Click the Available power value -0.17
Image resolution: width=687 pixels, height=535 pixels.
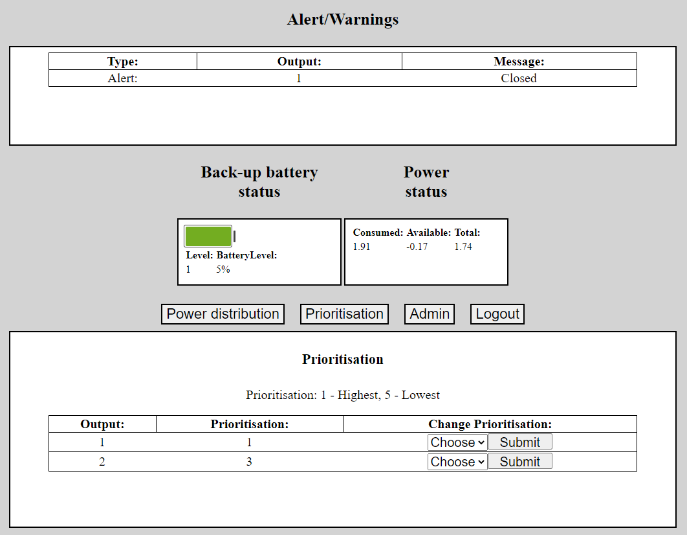(417, 247)
